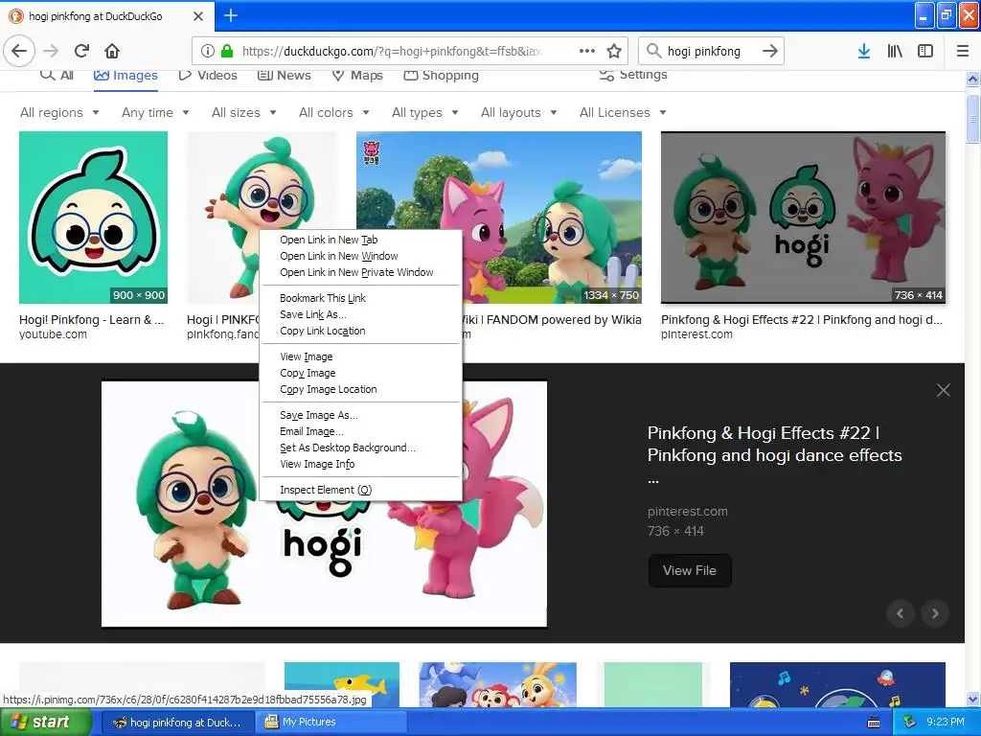Click the 900 × 900 Hogi thumbnail
Screen dimensions: 981x736
coord(93,218)
